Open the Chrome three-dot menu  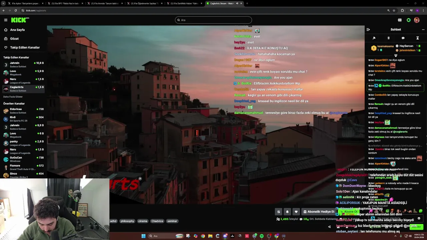(x=423, y=10)
